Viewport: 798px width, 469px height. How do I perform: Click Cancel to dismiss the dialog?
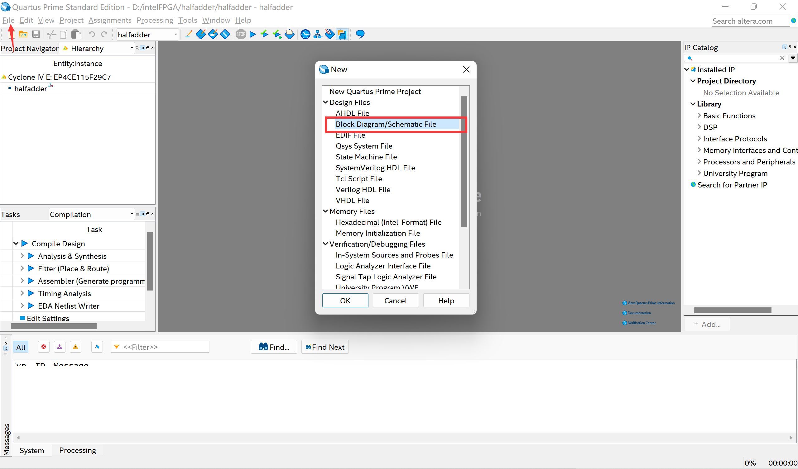point(395,301)
